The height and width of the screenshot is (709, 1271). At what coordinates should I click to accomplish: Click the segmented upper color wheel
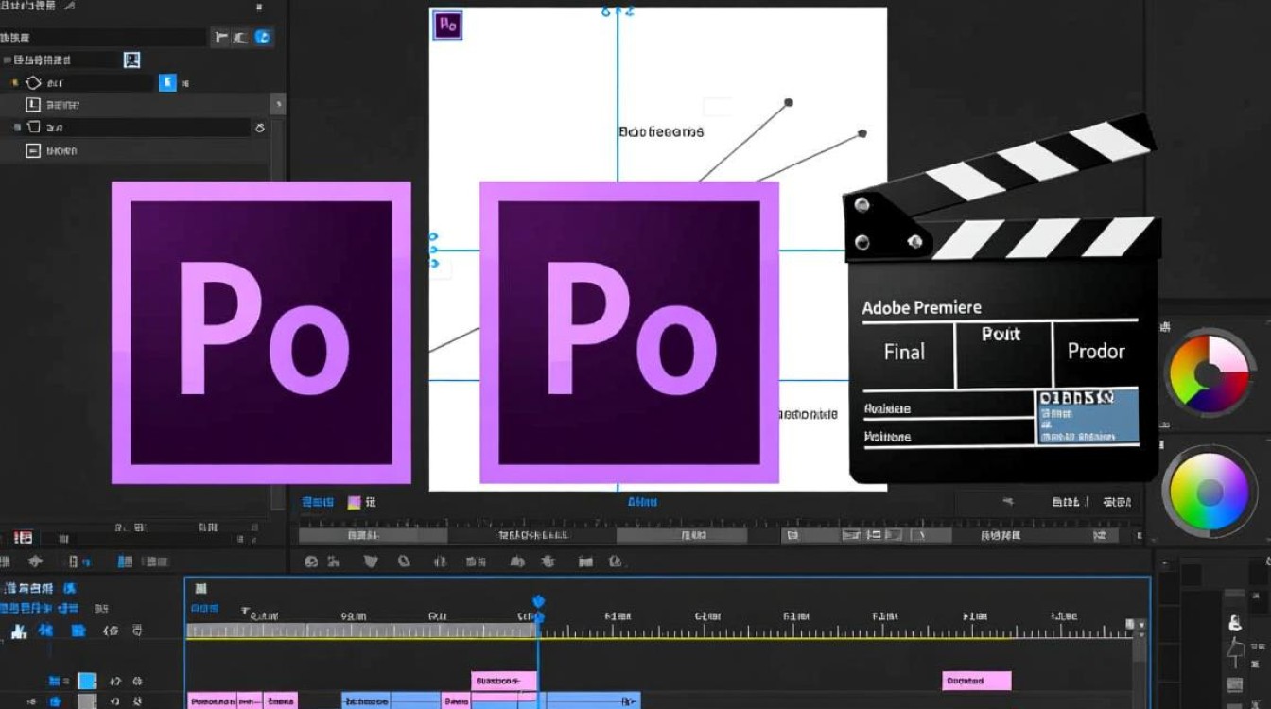pyautogui.click(x=1209, y=375)
